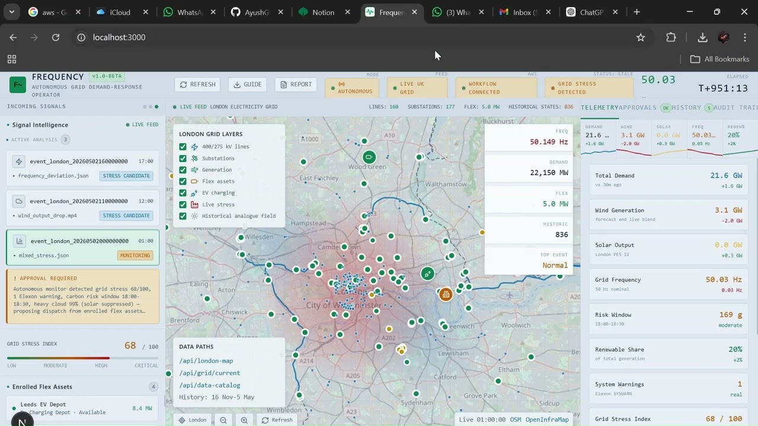Click the orange substation marker near Greenwich

coord(446,294)
